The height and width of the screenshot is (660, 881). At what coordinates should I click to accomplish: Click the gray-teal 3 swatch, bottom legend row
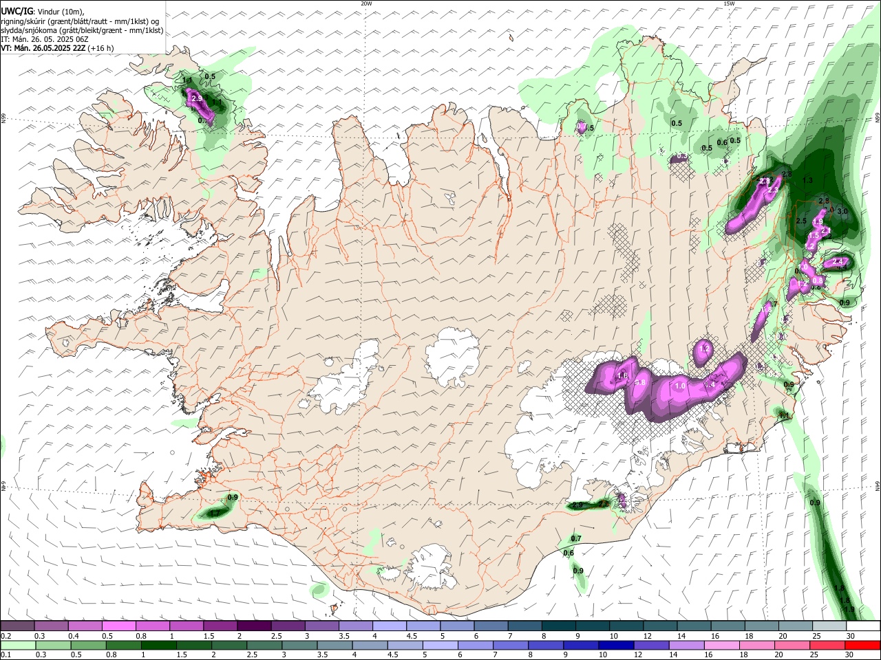[x=299, y=645]
